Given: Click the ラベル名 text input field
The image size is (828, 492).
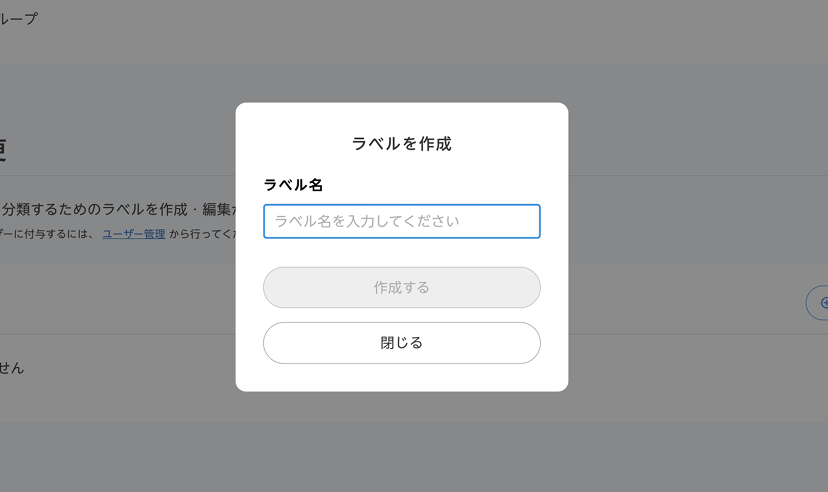Looking at the screenshot, I should 402,221.
